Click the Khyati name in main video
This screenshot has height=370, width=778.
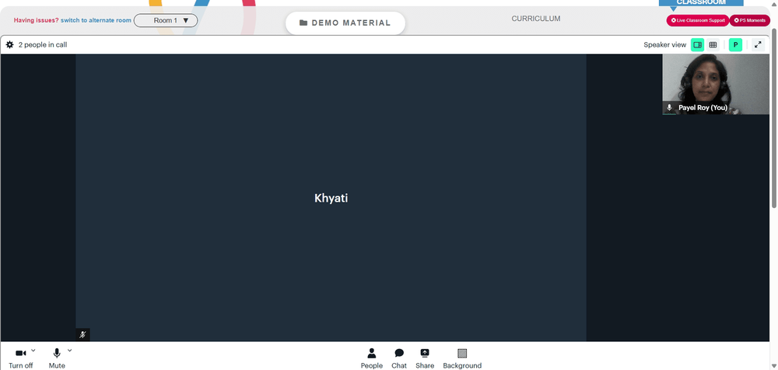[331, 198]
